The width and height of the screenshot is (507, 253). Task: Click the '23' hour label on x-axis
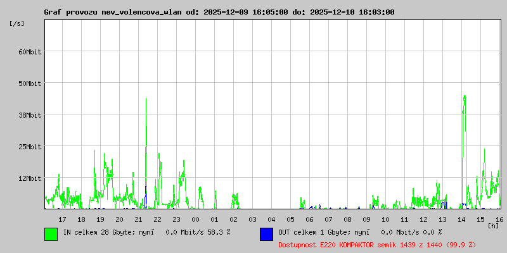click(x=177, y=219)
